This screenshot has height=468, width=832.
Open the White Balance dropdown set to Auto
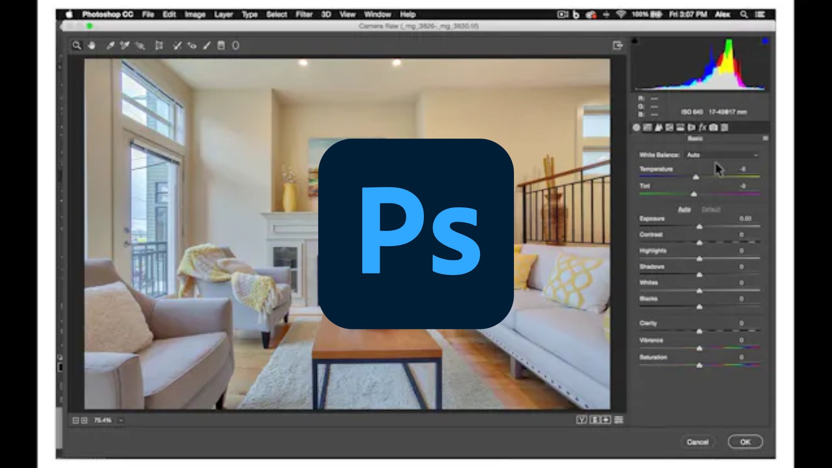point(721,155)
